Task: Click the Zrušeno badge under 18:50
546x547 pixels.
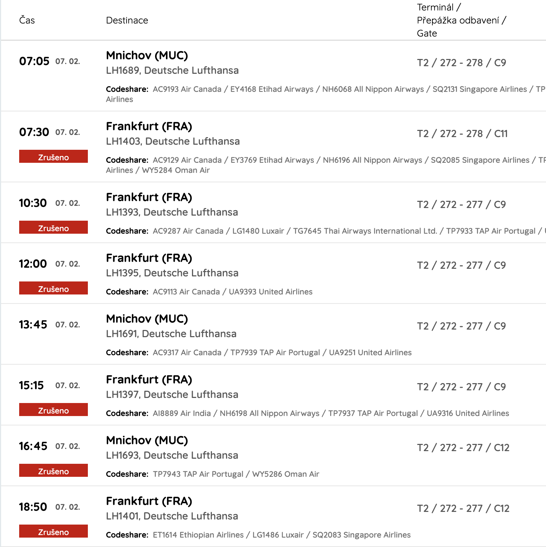Action: pos(54,531)
